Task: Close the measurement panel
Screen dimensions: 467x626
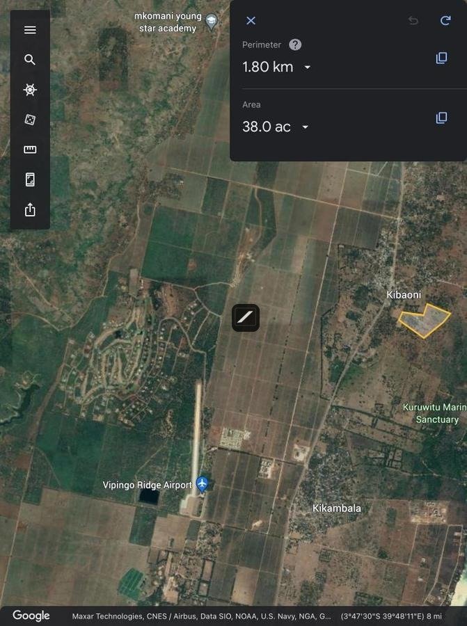Action: 251,21
